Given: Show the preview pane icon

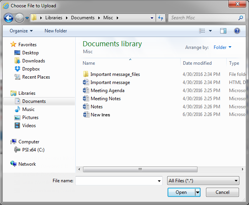Looking at the screenshot, I should click(223, 31).
